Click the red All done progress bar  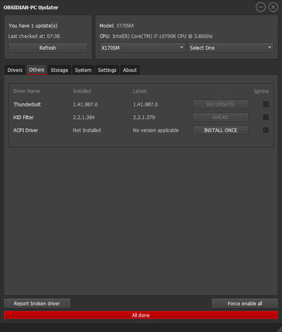tap(141, 315)
